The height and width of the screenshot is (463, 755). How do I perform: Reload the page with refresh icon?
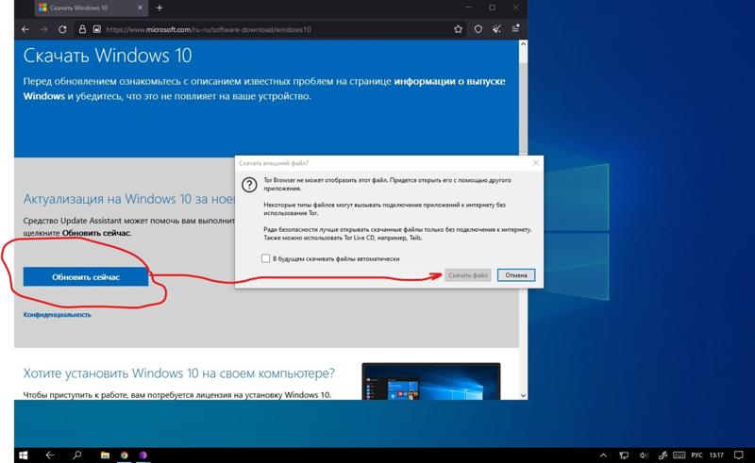coord(62,29)
